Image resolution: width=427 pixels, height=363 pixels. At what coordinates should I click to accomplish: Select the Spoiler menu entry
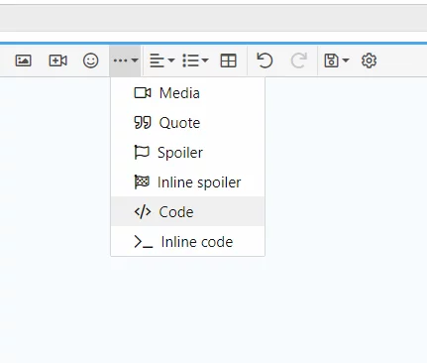[187, 153]
